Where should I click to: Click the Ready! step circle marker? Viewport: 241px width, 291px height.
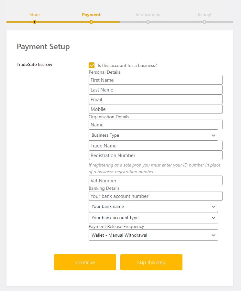pyautogui.click(x=204, y=22)
